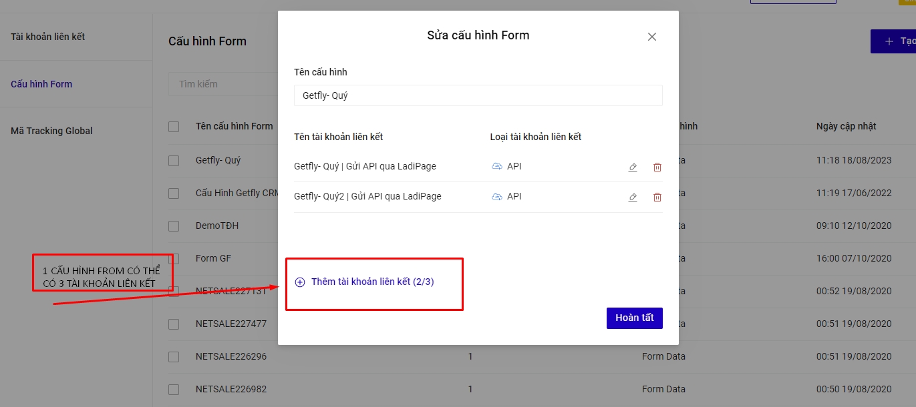Tick the NETSALE226296 row checkbox

(x=174, y=357)
